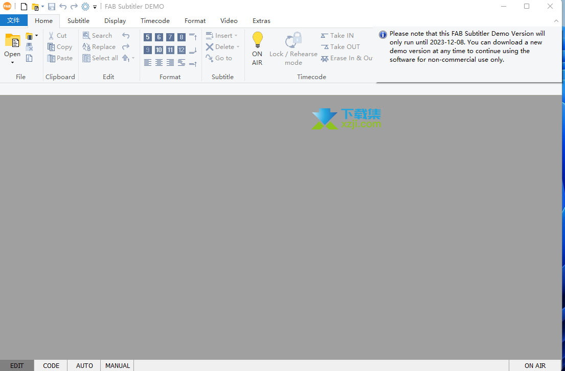Click the number 8 button in Format group

click(181, 37)
